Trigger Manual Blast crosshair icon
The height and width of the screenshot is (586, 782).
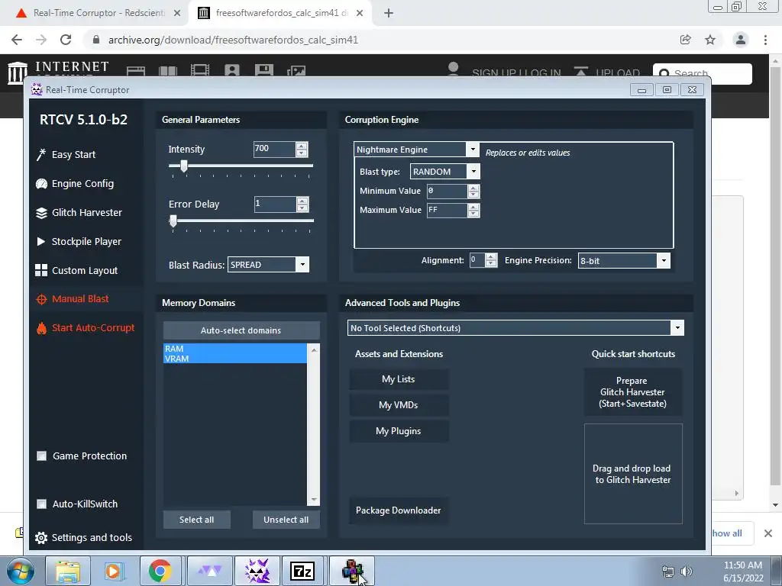coord(41,299)
